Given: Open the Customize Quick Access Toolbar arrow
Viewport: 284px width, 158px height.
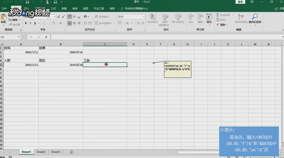Looking at the screenshot, I should click(x=61, y=2).
